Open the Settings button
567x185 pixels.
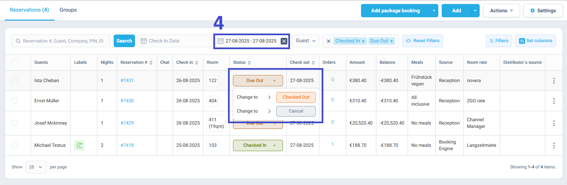pyautogui.click(x=543, y=11)
